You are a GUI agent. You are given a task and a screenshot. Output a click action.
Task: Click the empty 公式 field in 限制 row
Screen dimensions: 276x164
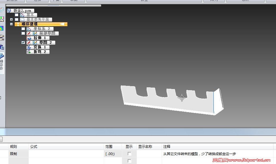[x=66, y=154]
